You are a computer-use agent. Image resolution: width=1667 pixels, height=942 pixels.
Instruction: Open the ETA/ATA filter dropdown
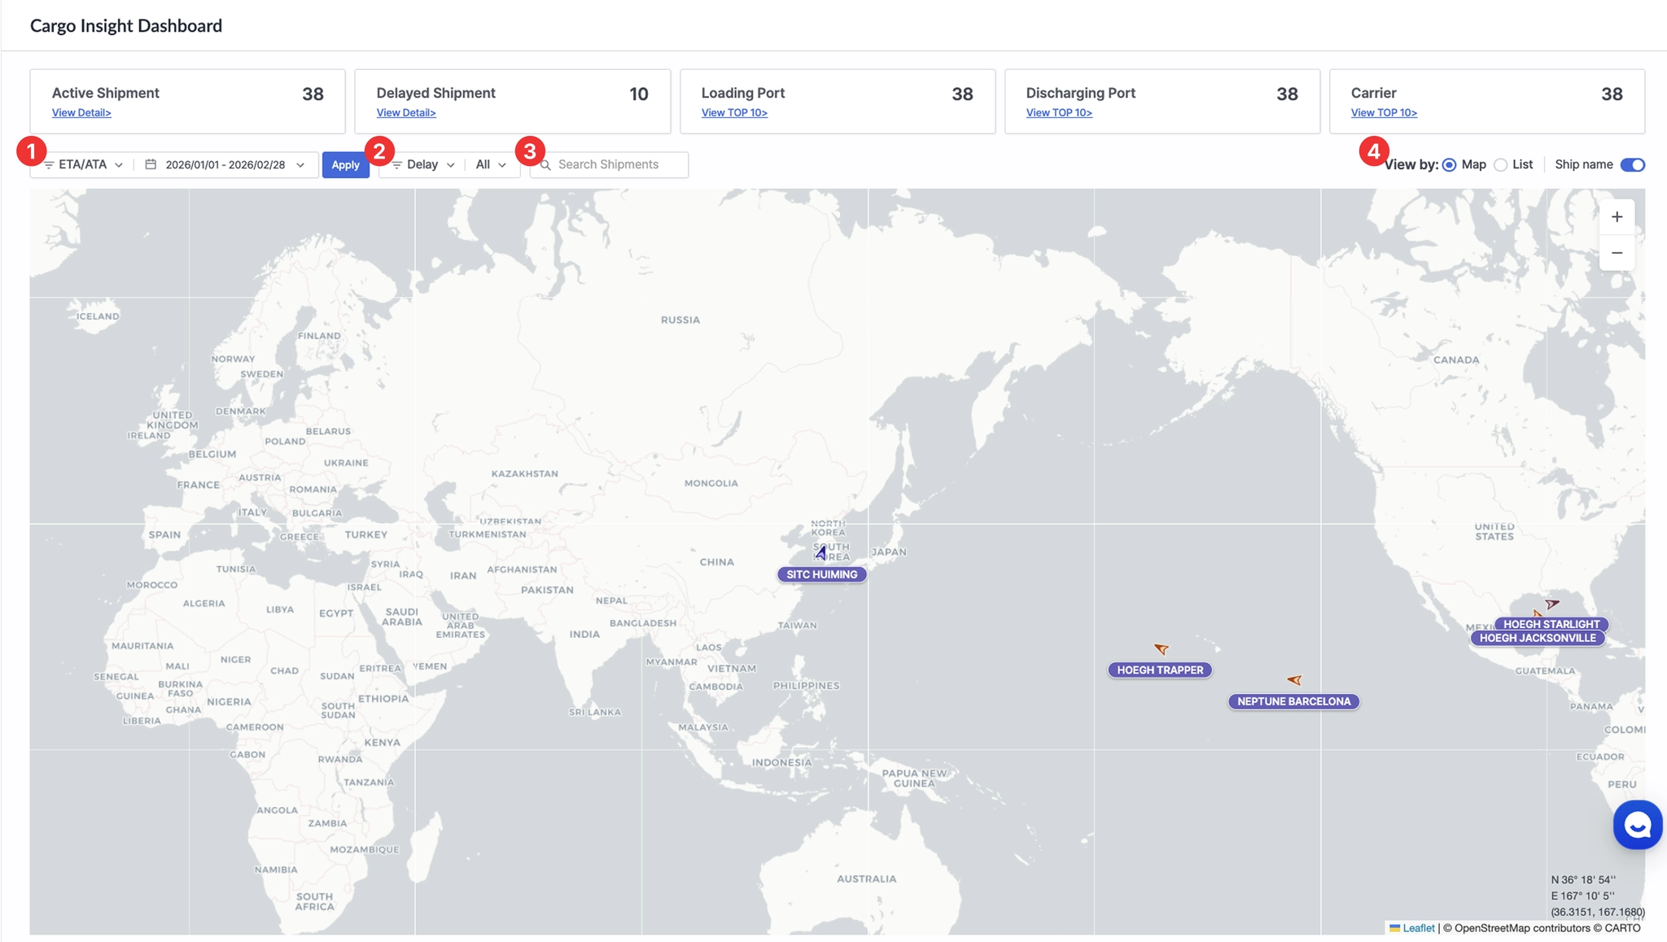(84, 164)
